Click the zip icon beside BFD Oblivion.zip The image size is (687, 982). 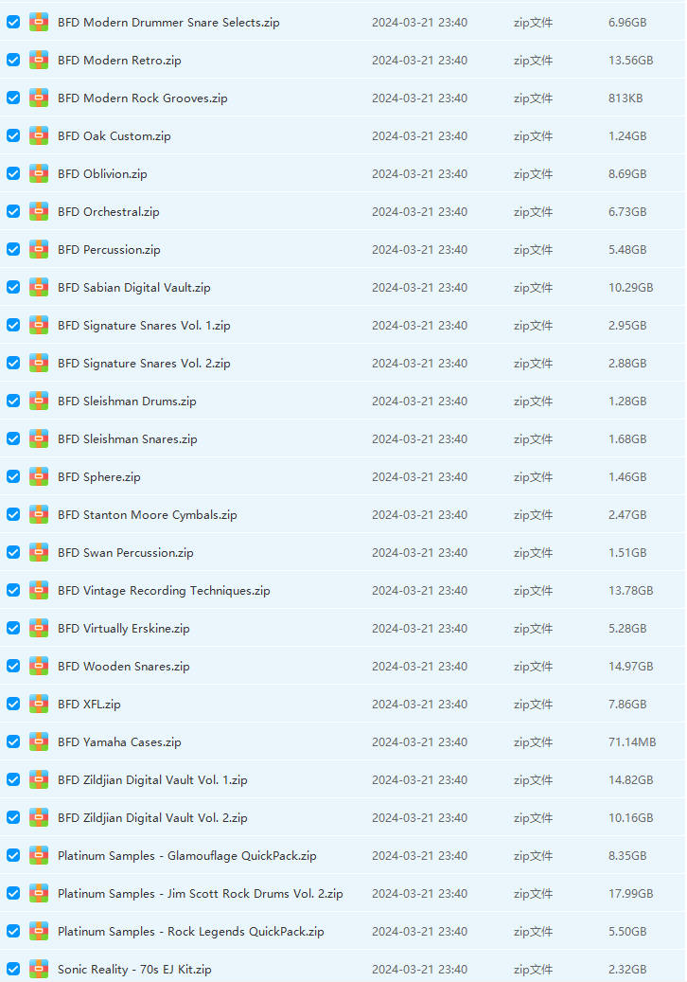tap(39, 173)
